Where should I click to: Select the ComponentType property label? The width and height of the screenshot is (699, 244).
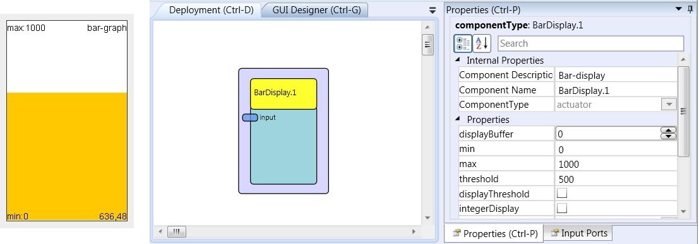(x=494, y=105)
